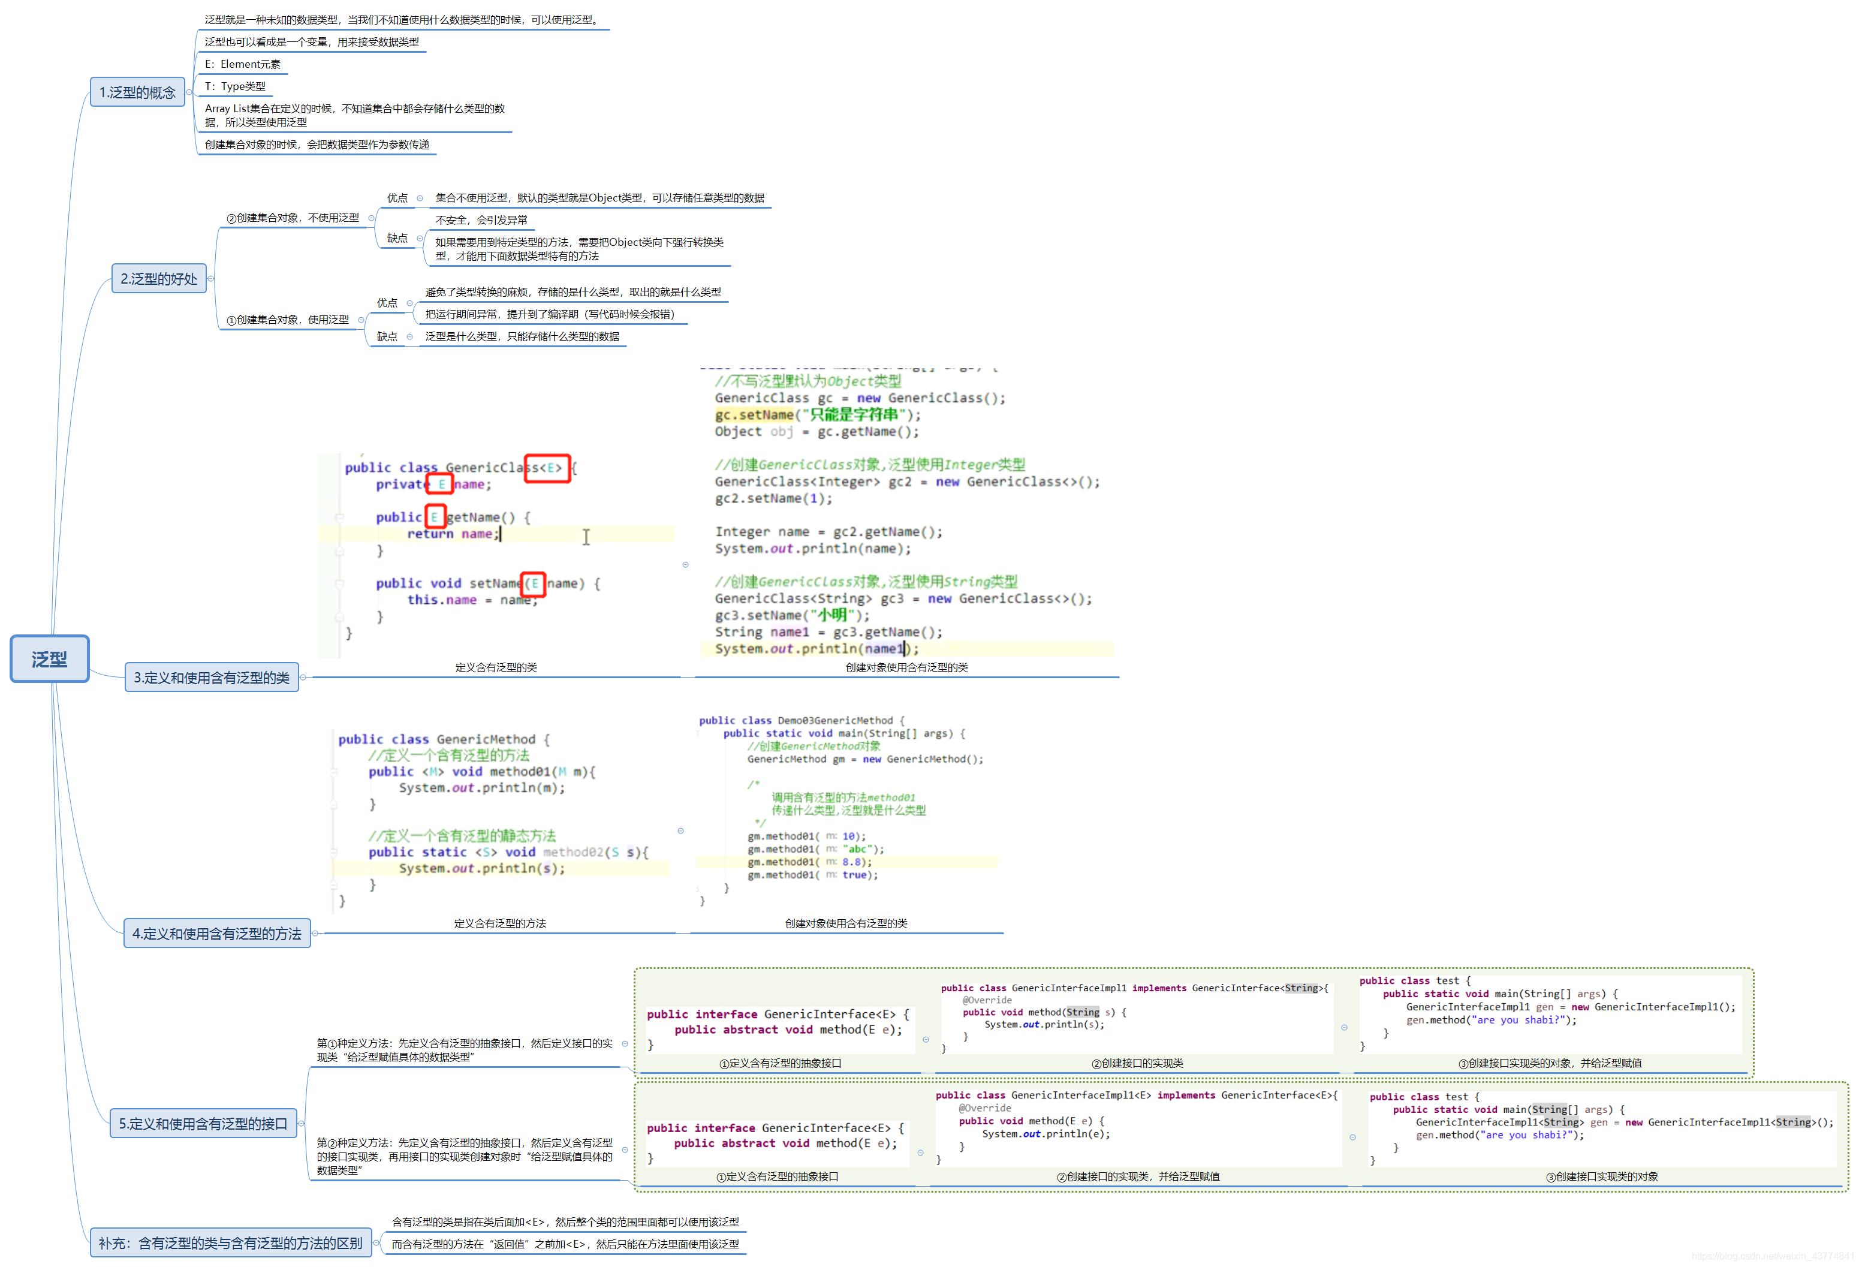Click the 如果需要用到特定类型的方法 note
Viewport: 1859px width, 1267px height.
click(579, 249)
